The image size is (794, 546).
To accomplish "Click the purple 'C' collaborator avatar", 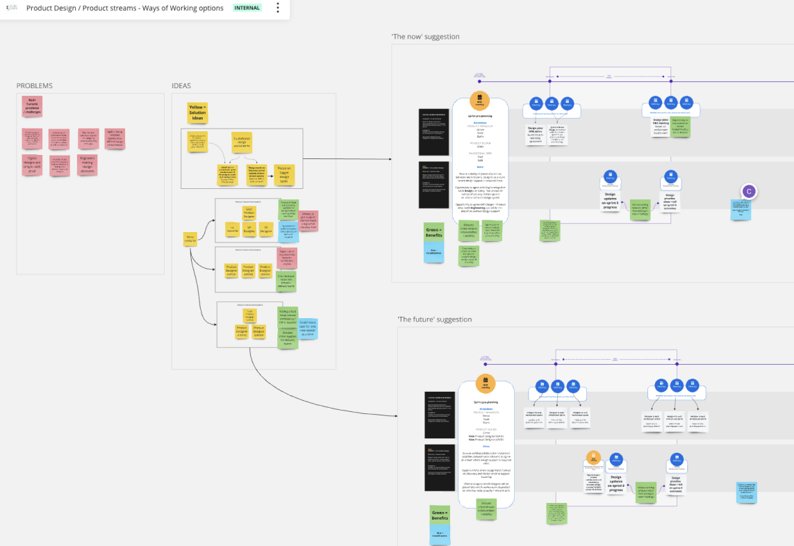I will point(748,192).
